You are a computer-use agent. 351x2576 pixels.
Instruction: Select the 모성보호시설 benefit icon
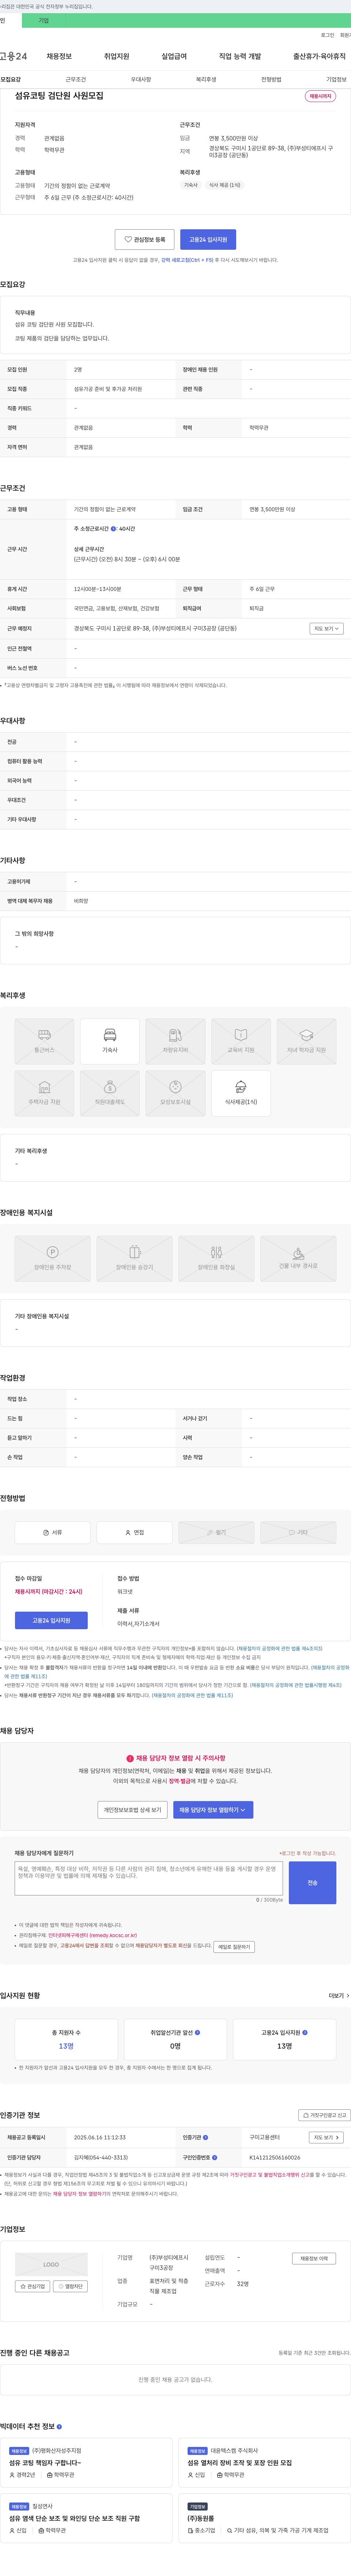(x=175, y=1093)
